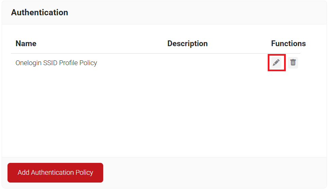Select the Onelogin SSID Profile Policy name

(56, 63)
